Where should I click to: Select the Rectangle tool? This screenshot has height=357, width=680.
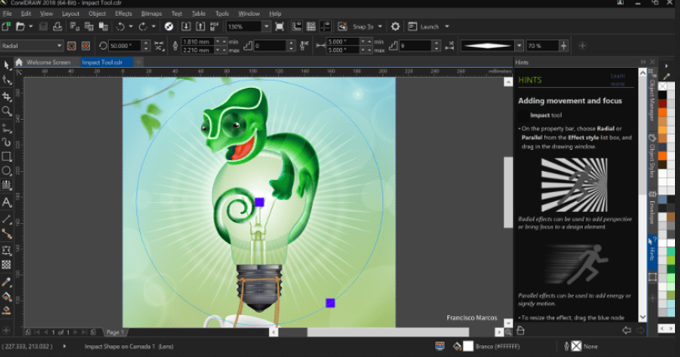[7, 157]
